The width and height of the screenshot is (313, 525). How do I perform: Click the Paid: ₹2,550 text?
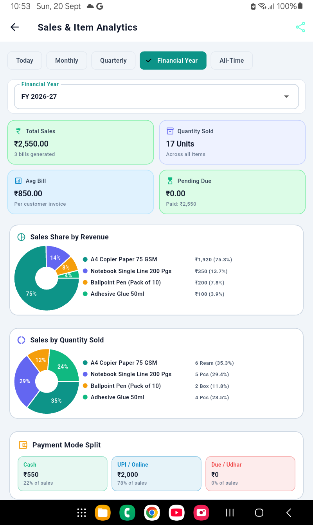pos(181,204)
